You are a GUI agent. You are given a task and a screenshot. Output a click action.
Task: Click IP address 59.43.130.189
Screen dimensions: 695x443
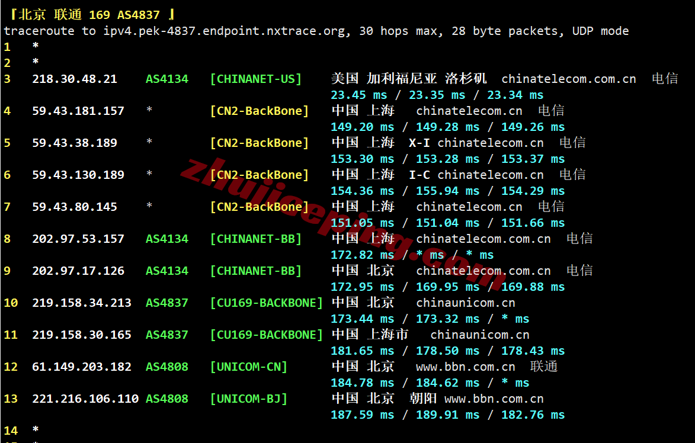click(x=78, y=175)
